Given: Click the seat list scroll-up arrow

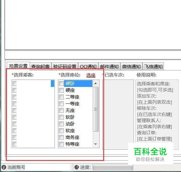Looking at the screenshot, I should click(x=96, y=83).
